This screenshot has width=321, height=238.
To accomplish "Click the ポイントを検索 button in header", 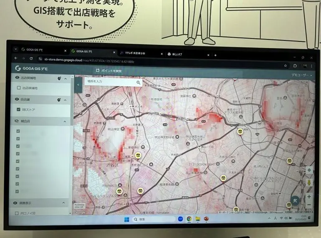I will tap(109, 71).
